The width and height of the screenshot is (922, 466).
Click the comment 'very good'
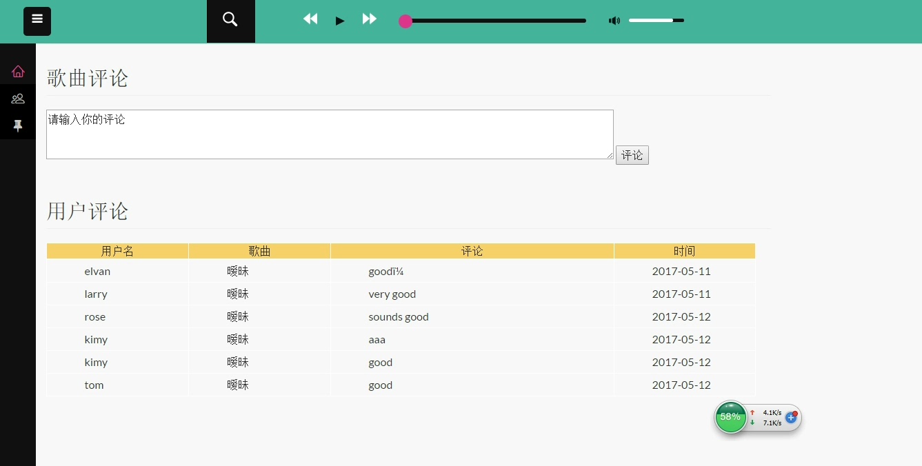[x=392, y=294]
